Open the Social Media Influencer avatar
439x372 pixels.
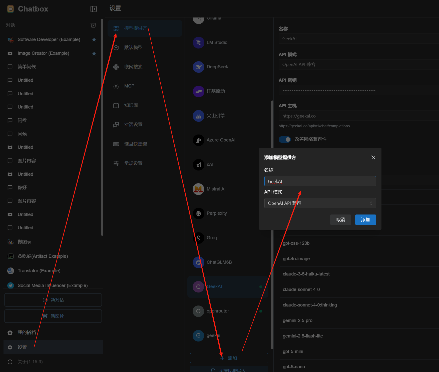(x=11, y=285)
